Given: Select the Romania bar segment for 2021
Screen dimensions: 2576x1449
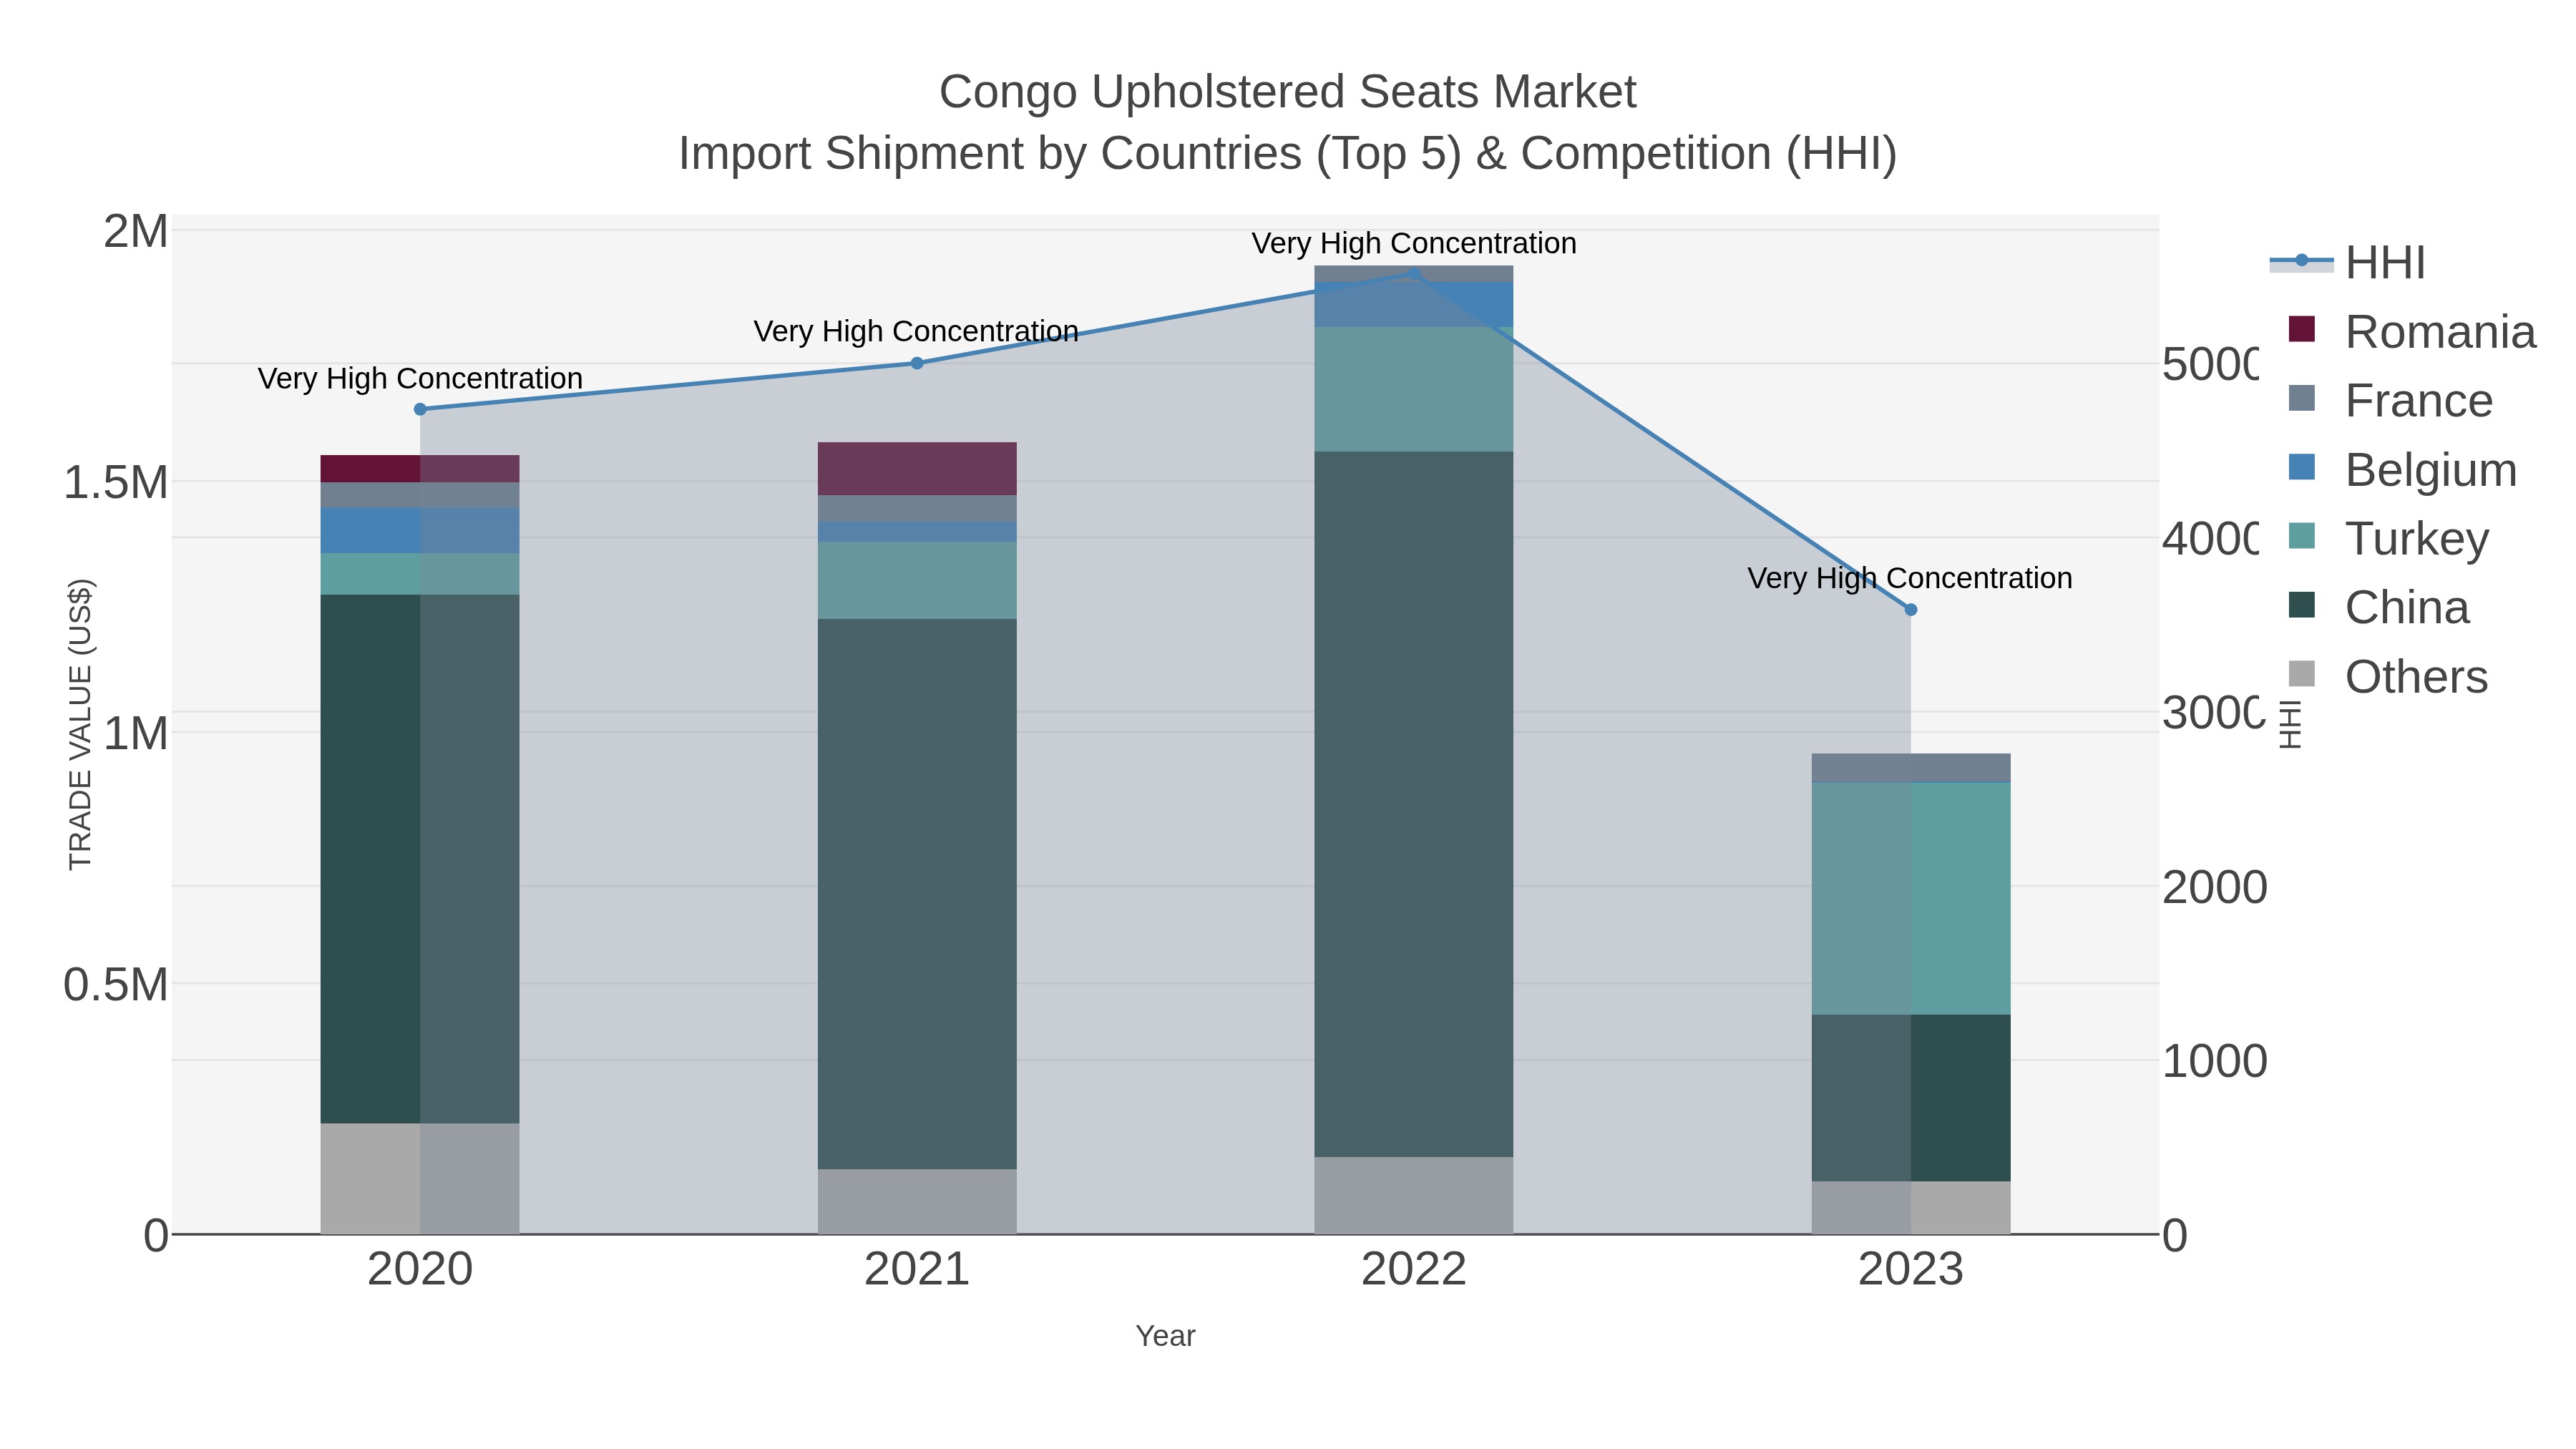Looking at the screenshot, I should pyautogui.click(x=917, y=468).
